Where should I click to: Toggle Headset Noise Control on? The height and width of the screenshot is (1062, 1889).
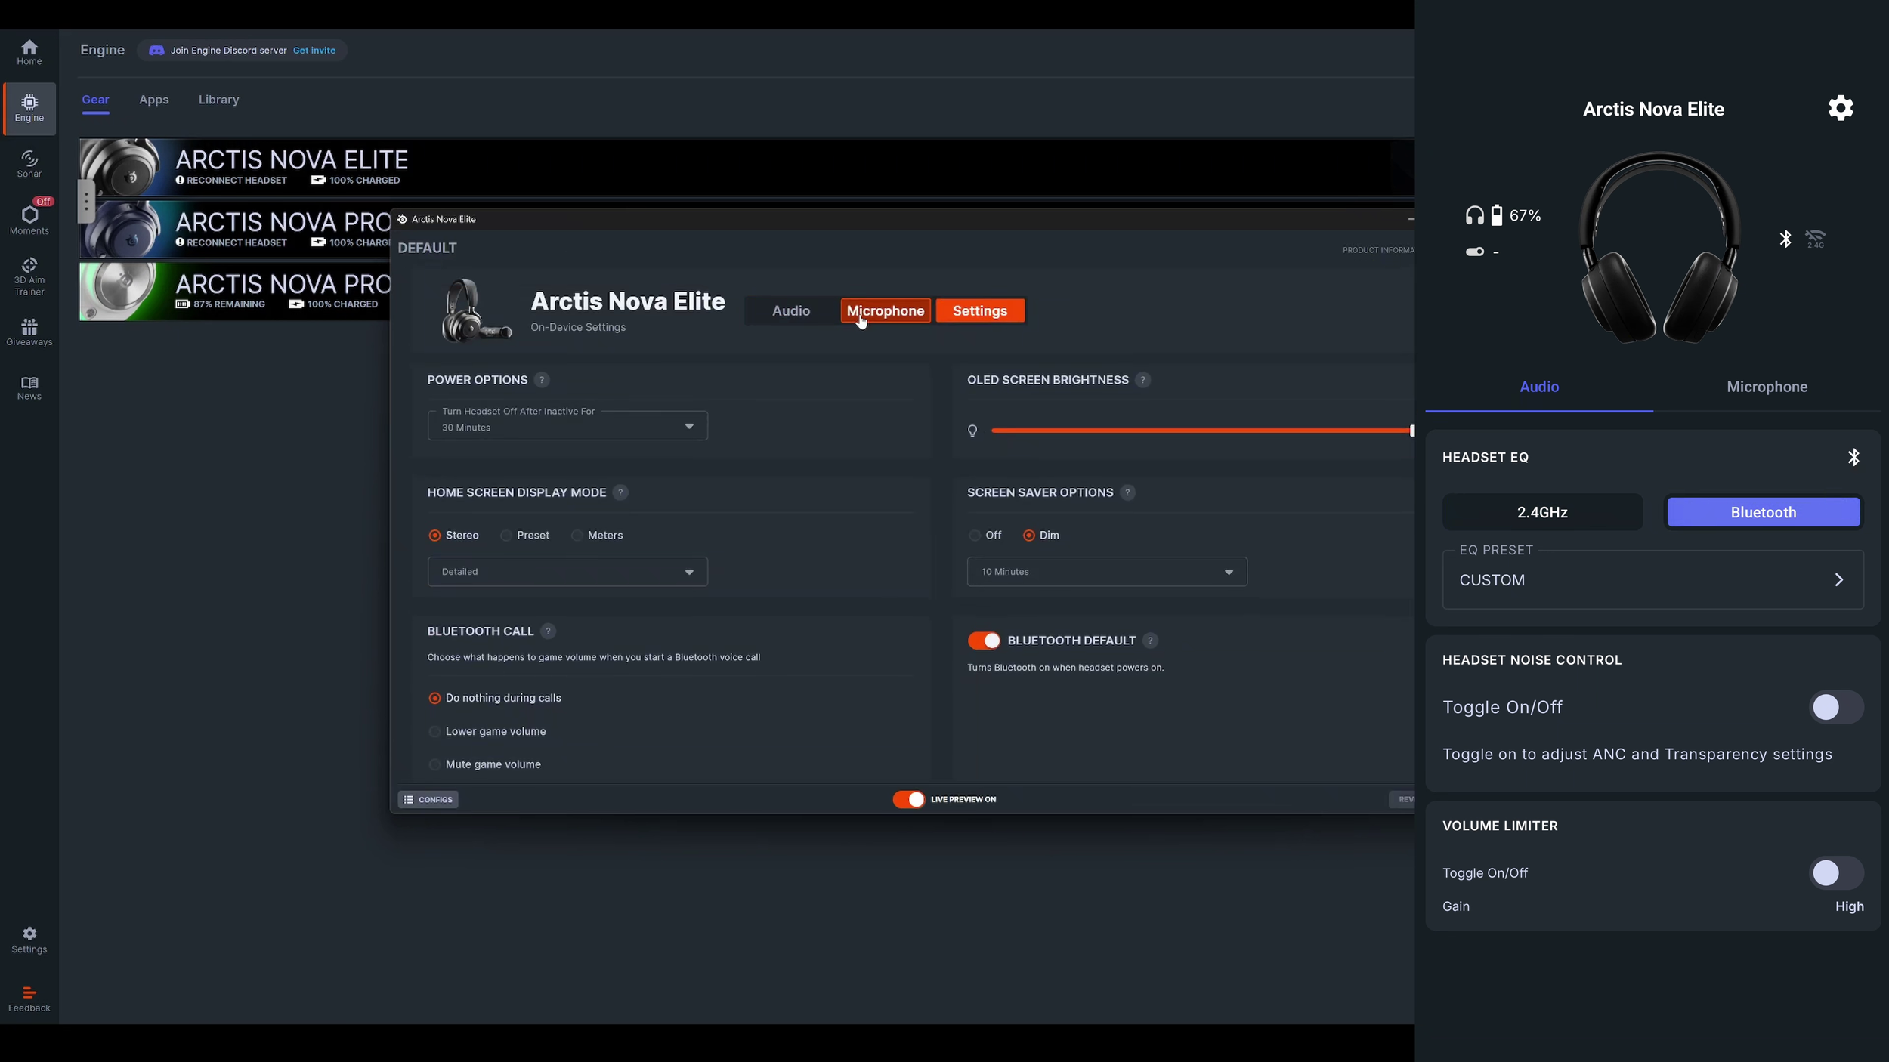tap(1836, 707)
